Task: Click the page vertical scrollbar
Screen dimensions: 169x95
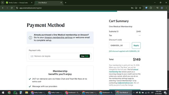Action: [168, 45]
